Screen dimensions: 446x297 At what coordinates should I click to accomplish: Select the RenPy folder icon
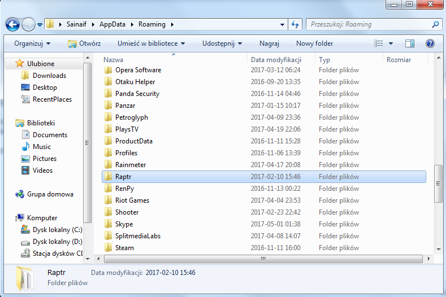pos(108,189)
